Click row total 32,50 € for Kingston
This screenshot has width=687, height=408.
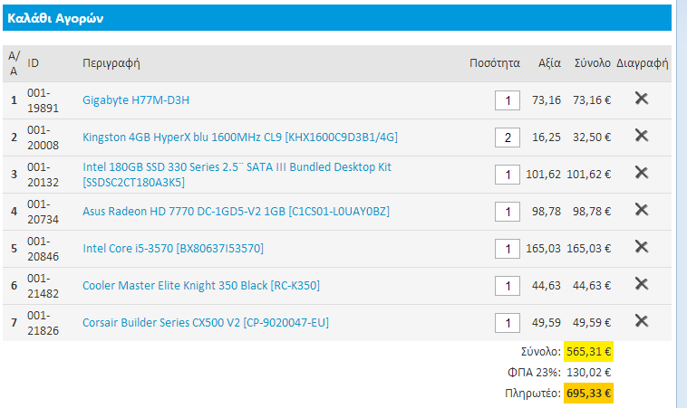(x=592, y=138)
